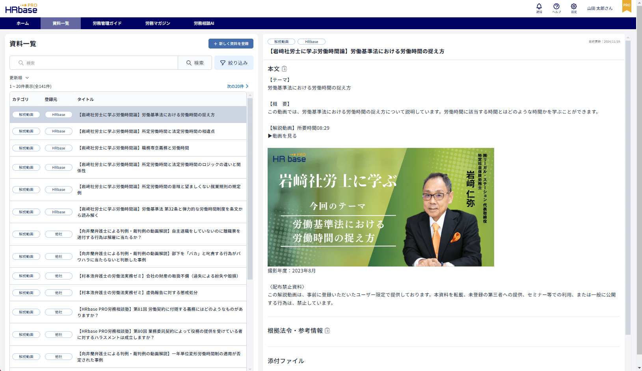Click the 解説動画 tag in detail header
Screen dimensions: 642x371
click(281, 42)
